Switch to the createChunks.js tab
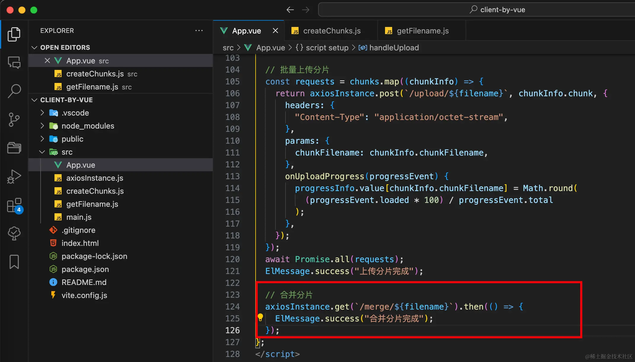The image size is (635, 362). pos(331,31)
